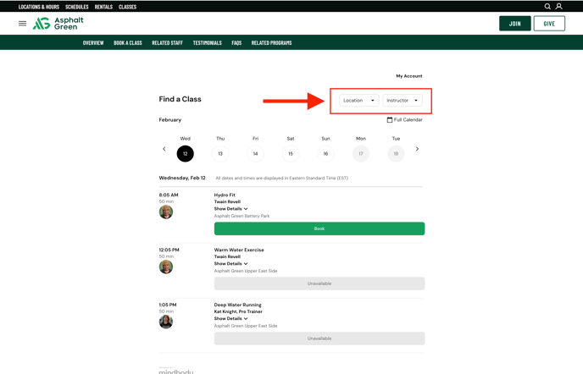583x374 pixels.
Task: Open the Location dropdown filter
Action: point(358,101)
